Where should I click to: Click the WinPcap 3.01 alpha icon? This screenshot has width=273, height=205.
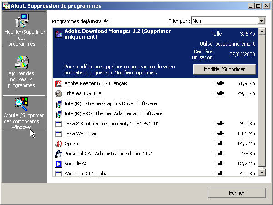(x=59, y=174)
